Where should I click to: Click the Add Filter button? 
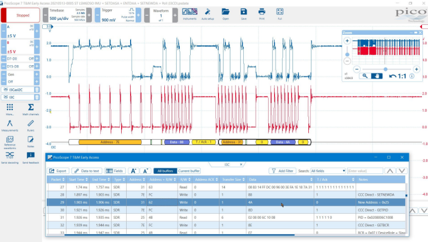point(282,171)
